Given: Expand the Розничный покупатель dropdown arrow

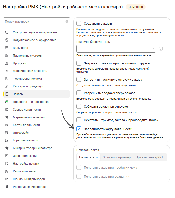Looking at the screenshot, I should 153,49.
